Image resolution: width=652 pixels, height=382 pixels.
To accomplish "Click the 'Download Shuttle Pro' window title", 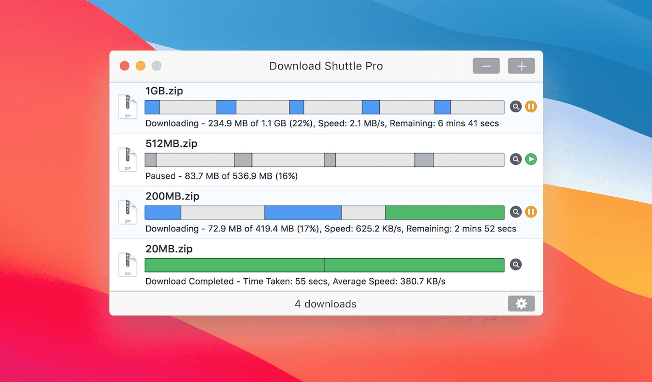I will tap(326, 66).
